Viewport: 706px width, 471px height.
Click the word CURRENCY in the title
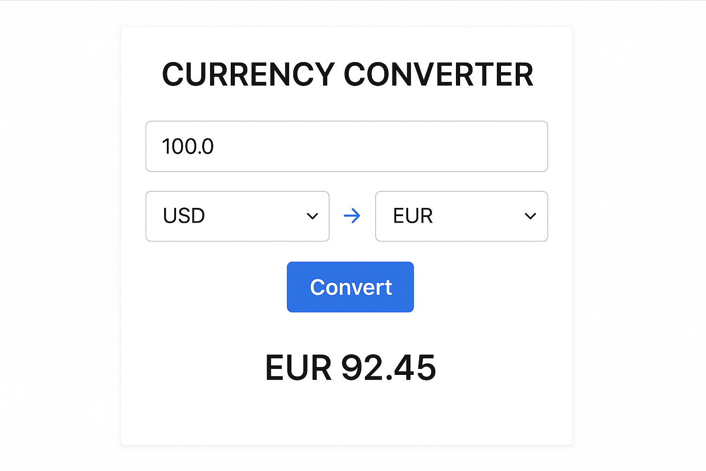coord(248,75)
